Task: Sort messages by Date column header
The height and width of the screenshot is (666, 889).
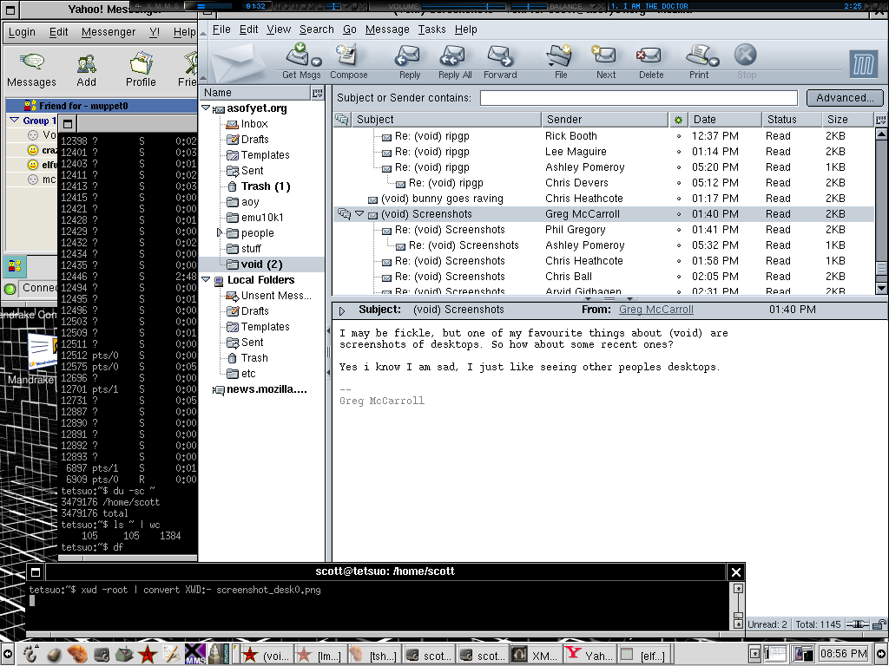Action: click(725, 120)
